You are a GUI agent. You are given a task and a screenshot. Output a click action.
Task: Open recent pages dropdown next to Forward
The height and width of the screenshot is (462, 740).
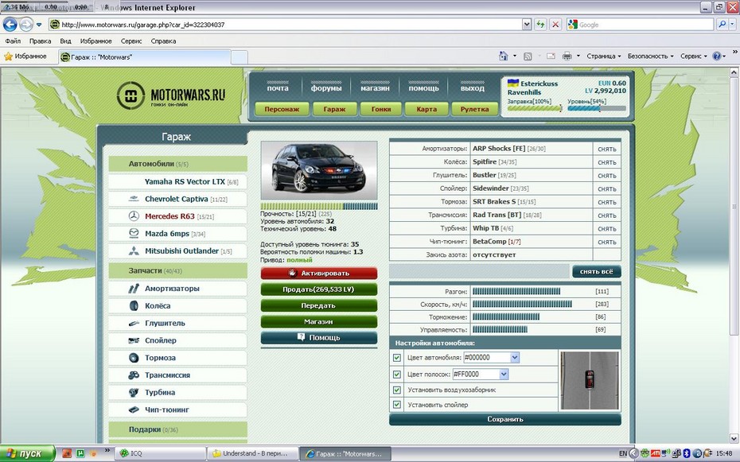click(39, 25)
